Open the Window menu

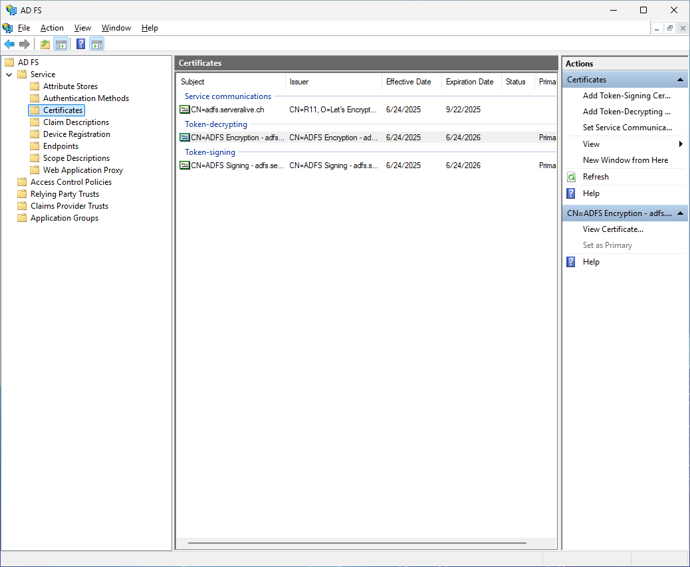[116, 28]
